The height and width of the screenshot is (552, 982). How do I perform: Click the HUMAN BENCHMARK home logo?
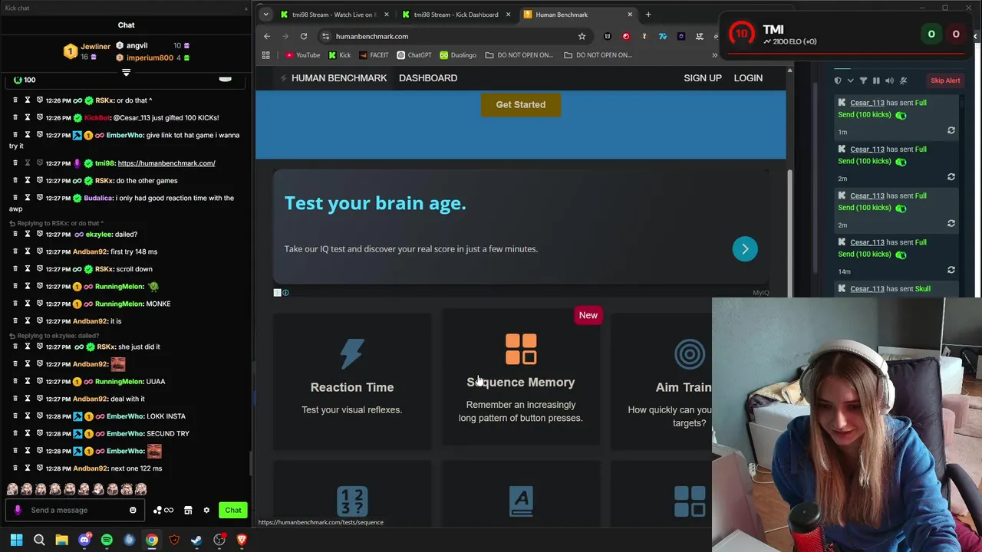pyautogui.click(x=333, y=78)
